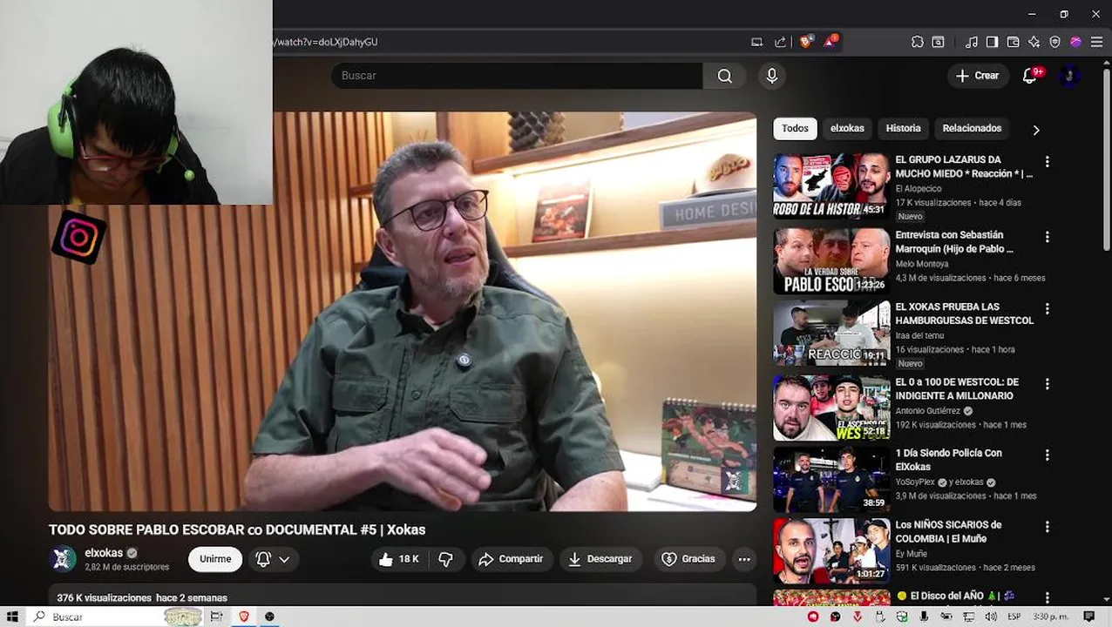This screenshot has width=1112, height=627.
Task: Start voice search with the microphone icon
Action: (x=771, y=76)
